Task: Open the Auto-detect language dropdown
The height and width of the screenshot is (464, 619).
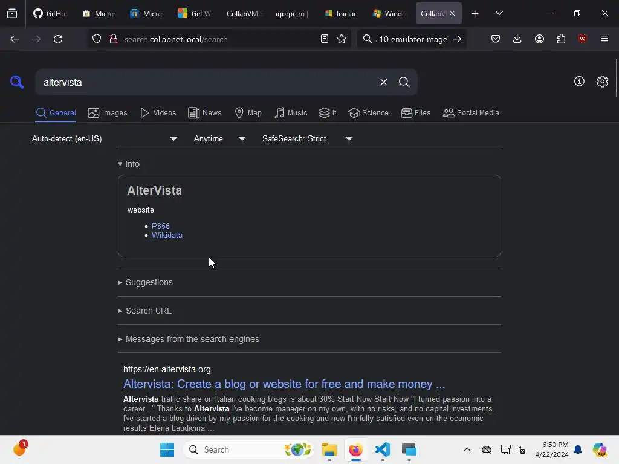Action: (105, 138)
